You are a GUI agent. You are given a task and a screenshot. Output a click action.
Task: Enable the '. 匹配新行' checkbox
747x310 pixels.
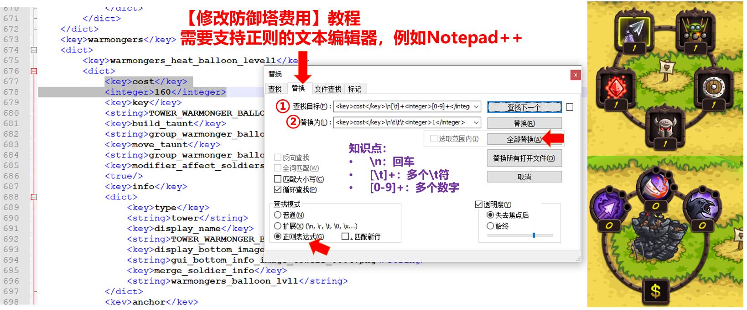[345, 236]
